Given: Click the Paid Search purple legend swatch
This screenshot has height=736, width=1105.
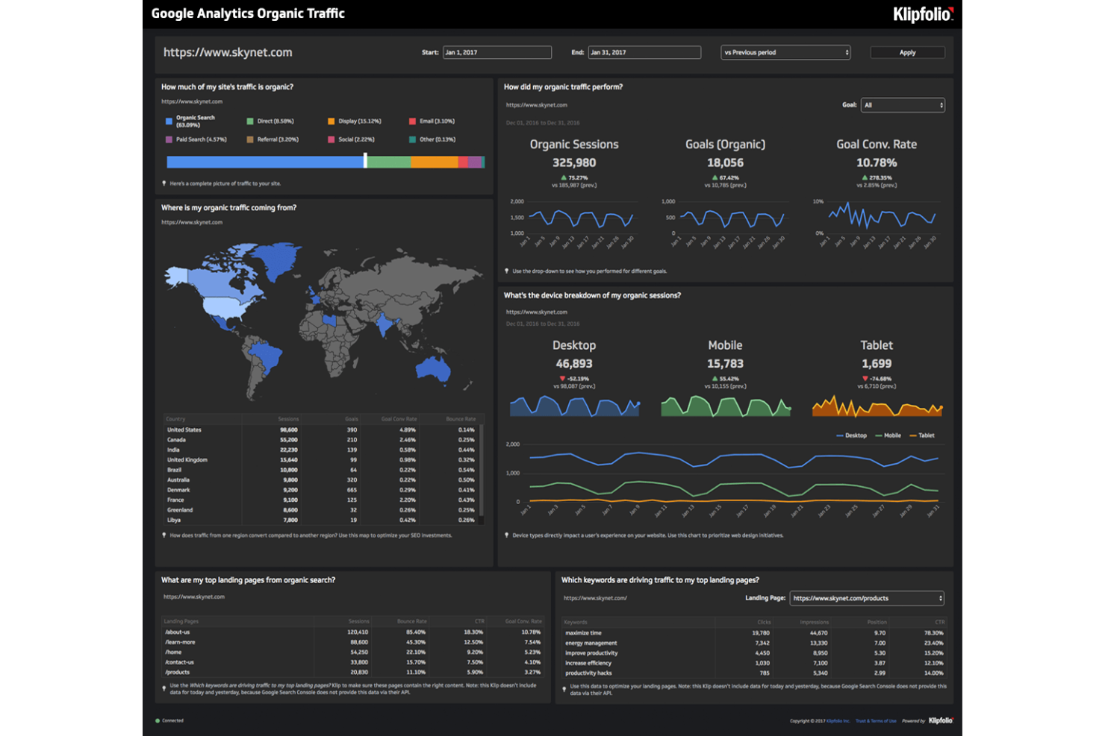Looking at the screenshot, I should 169,139.
